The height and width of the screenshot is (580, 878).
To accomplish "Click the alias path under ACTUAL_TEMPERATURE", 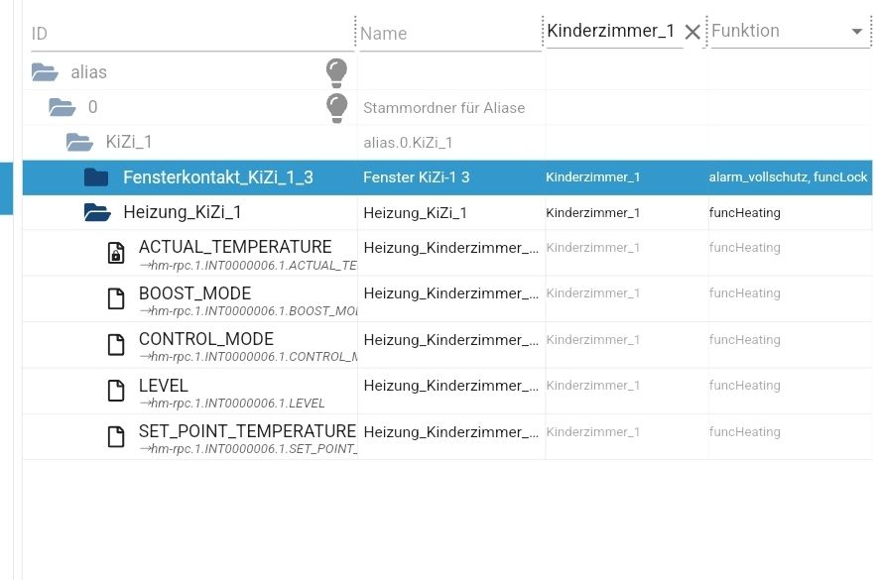I will point(248,266).
